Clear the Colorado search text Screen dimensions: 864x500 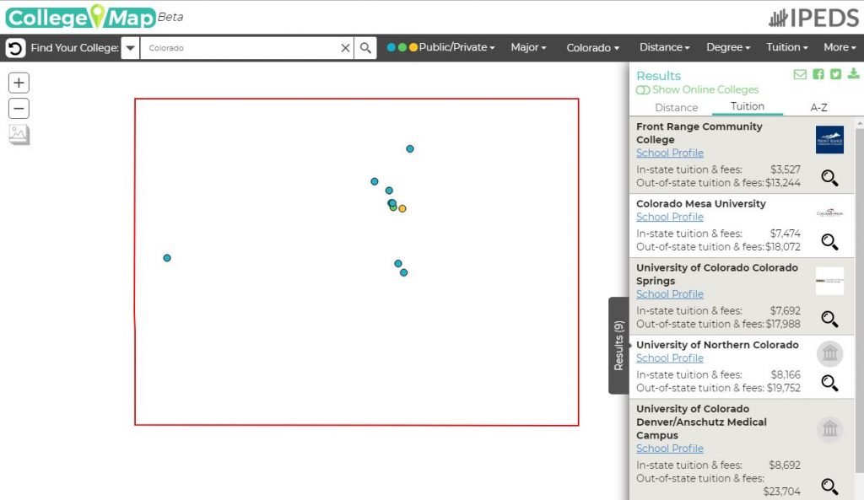click(345, 48)
